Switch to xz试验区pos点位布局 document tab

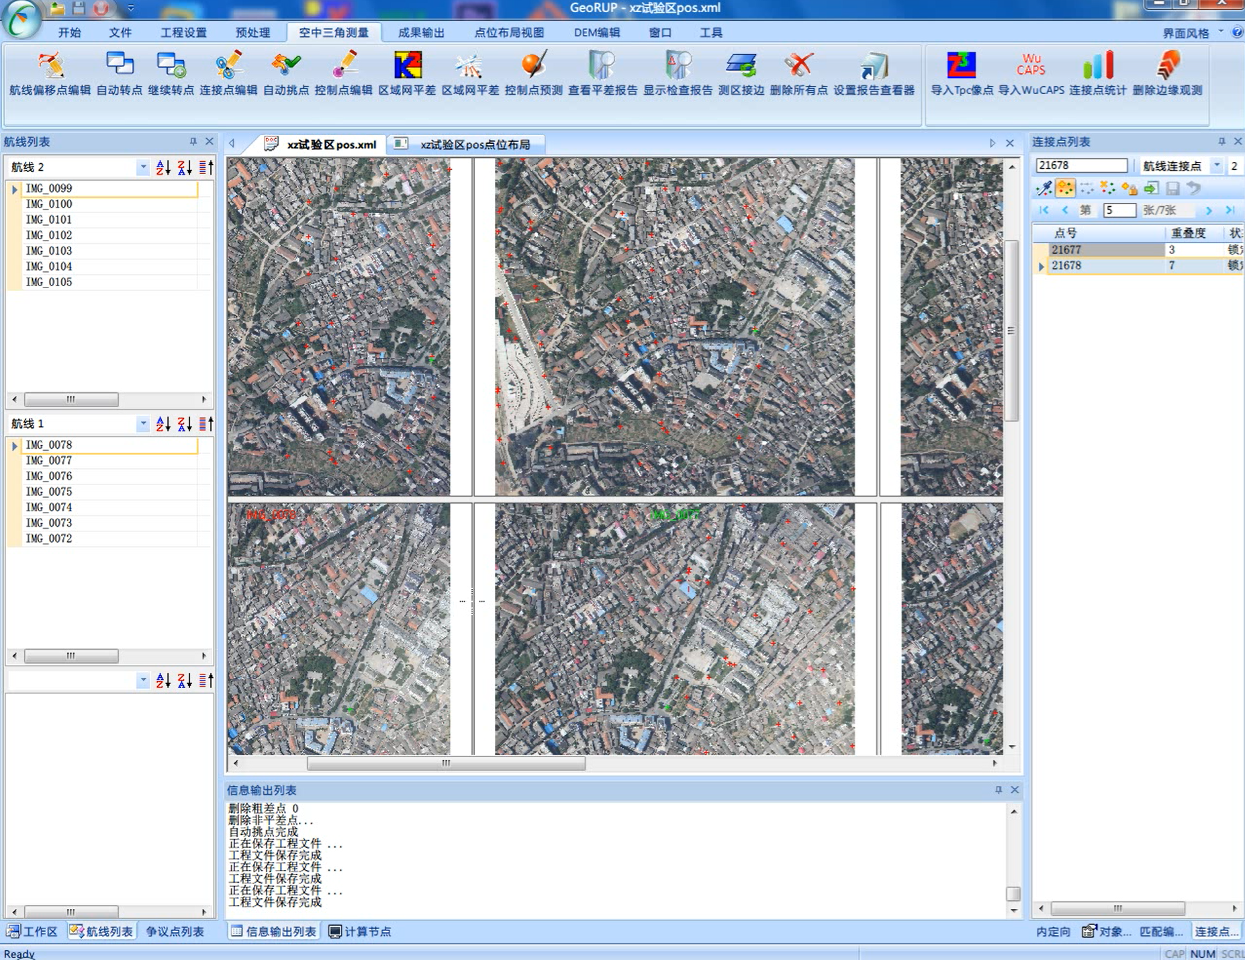pyautogui.click(x=474, y=144)
